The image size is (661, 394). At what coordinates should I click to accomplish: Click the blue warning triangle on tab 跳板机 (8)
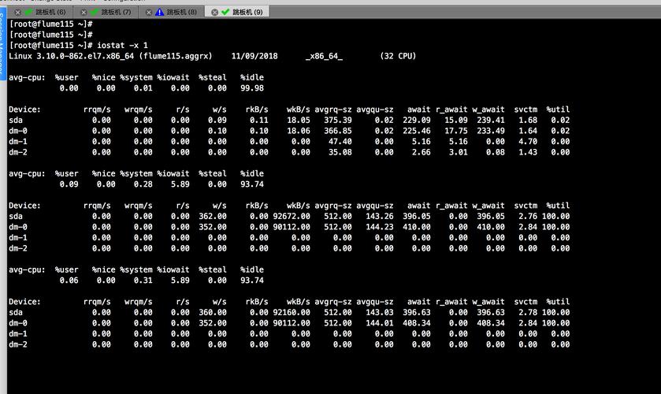(x=160, y=12)
